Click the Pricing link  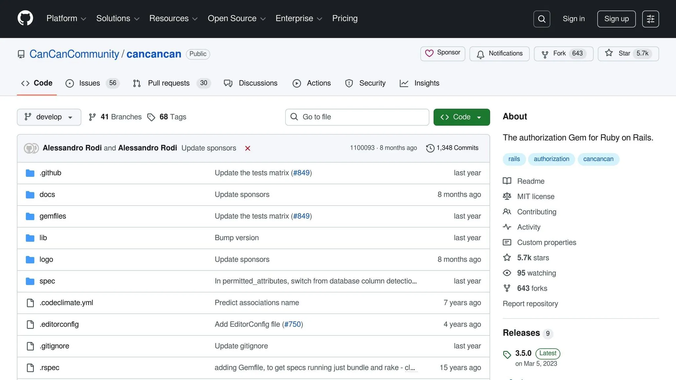click(345, 18)
